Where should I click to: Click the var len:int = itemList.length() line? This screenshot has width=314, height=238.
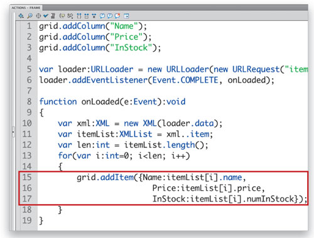tap(133, 145)
